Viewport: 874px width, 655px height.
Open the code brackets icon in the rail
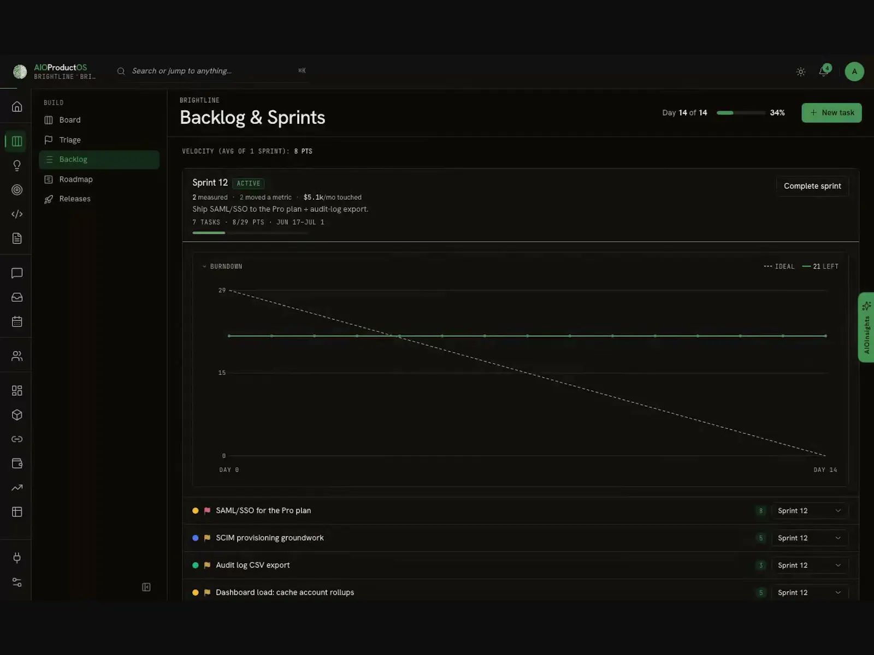click(17, 214)
